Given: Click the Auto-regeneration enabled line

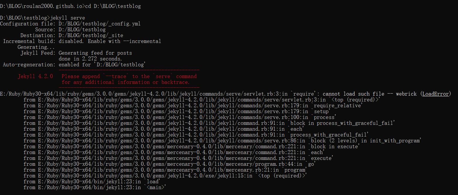Looking at the screenshot, I should coord(74,65).
